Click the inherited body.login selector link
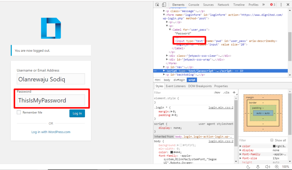The height and width of the screenshot is (170, 292). 204,137
